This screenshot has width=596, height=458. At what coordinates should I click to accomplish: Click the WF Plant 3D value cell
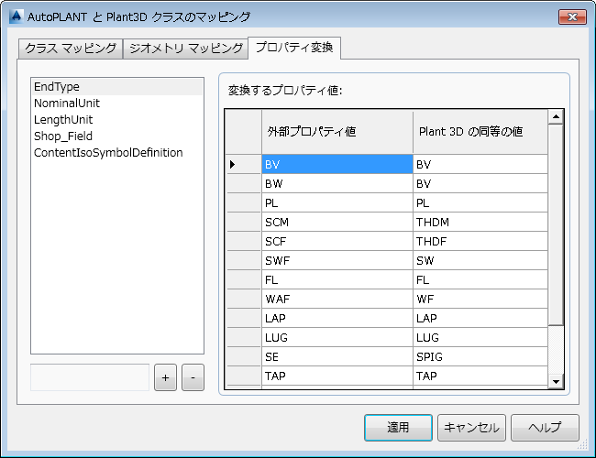tap(480, 300)
